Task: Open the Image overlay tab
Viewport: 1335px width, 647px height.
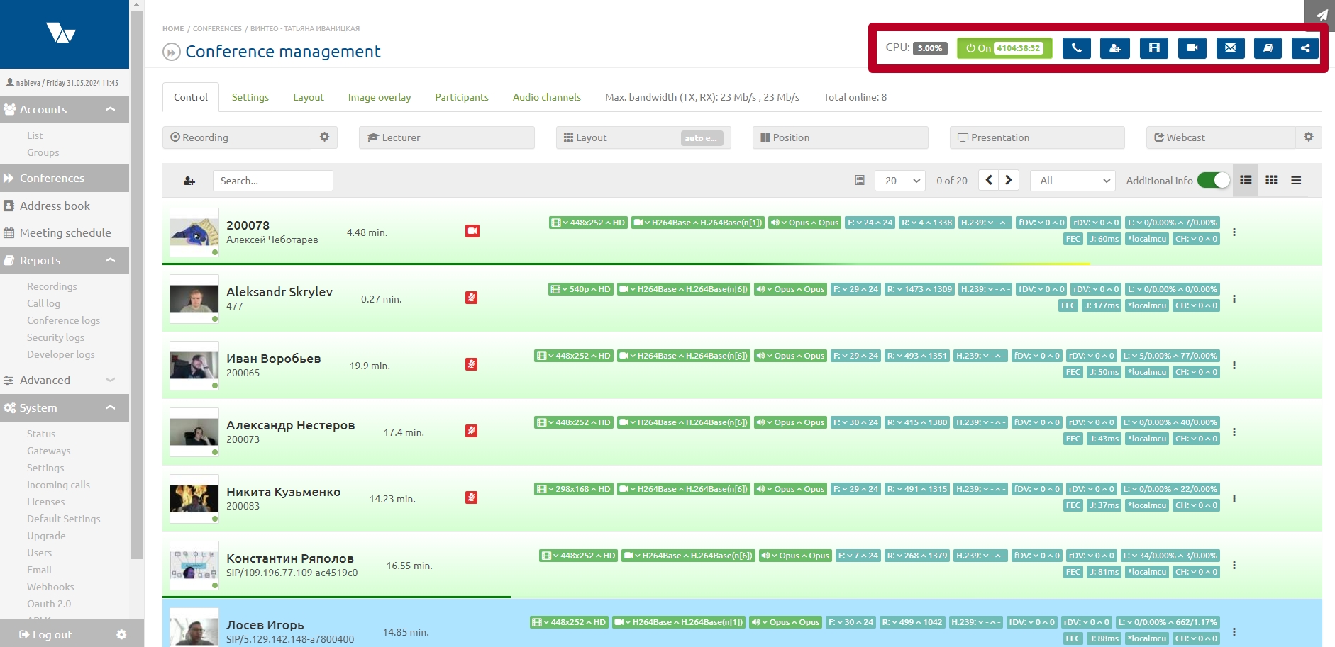Action: (379, 97)
